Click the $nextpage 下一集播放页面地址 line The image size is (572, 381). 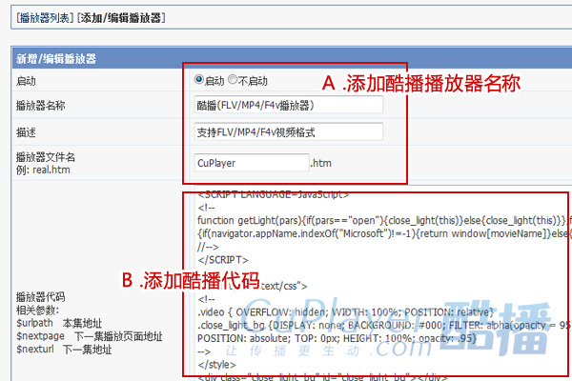point(90,336)
